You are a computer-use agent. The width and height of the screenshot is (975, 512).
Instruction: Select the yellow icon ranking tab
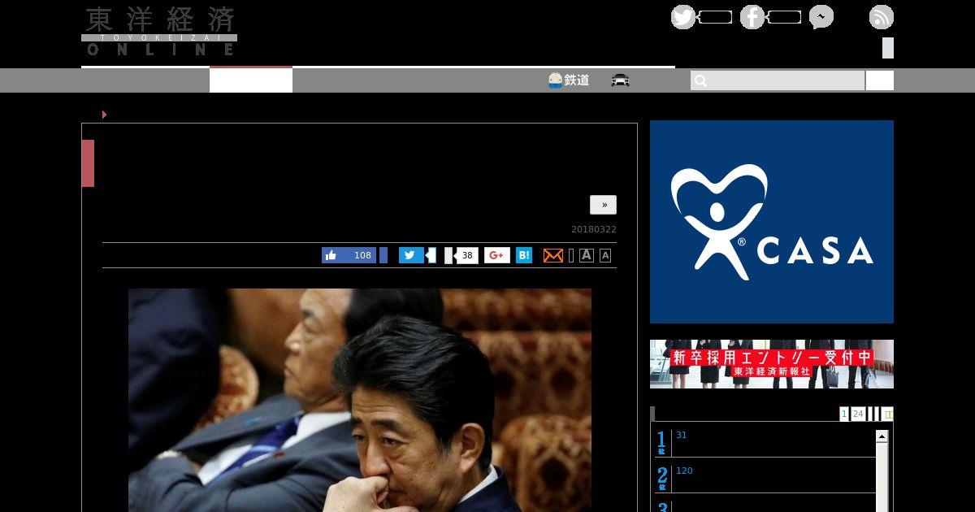point(887,414)
